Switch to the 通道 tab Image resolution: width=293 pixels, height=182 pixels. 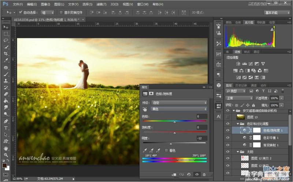(253, 86)
